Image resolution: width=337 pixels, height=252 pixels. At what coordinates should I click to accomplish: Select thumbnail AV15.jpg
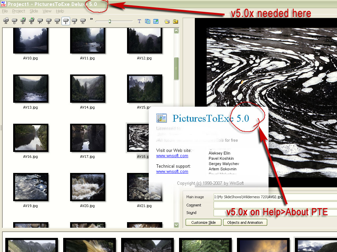click(145, 89)
